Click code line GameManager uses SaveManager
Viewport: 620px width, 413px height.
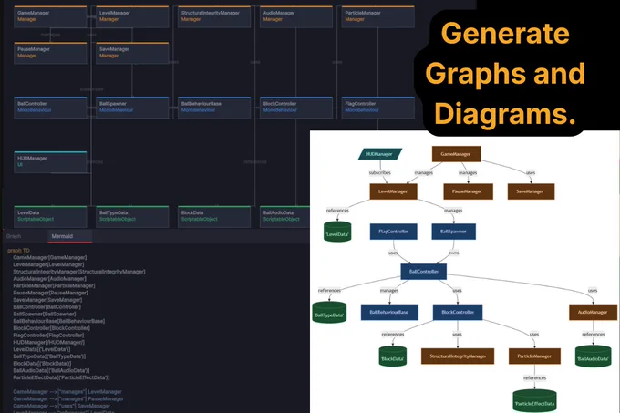(x=61, y=406)
